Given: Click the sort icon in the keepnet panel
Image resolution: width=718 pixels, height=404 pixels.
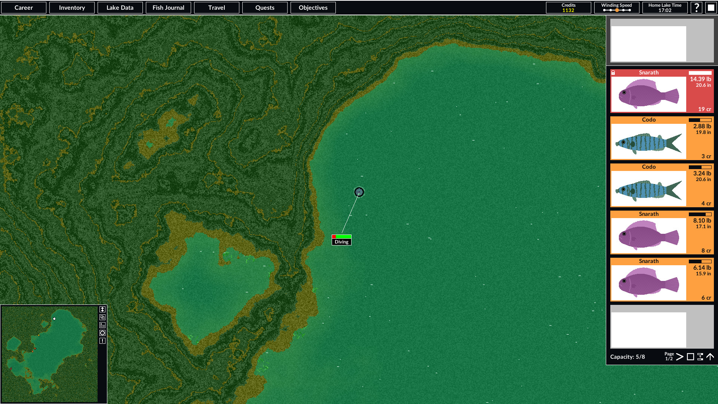Looking at the screenshot, I should tap(700, 357).
